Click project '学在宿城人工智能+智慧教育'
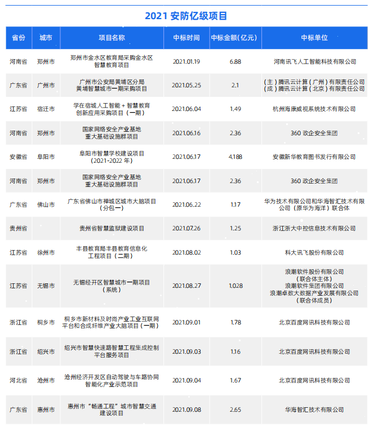378x432 pixels. click(x=112, y=109)
